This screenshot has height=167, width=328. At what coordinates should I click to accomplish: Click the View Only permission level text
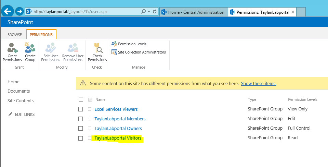(x=298, y=109)
